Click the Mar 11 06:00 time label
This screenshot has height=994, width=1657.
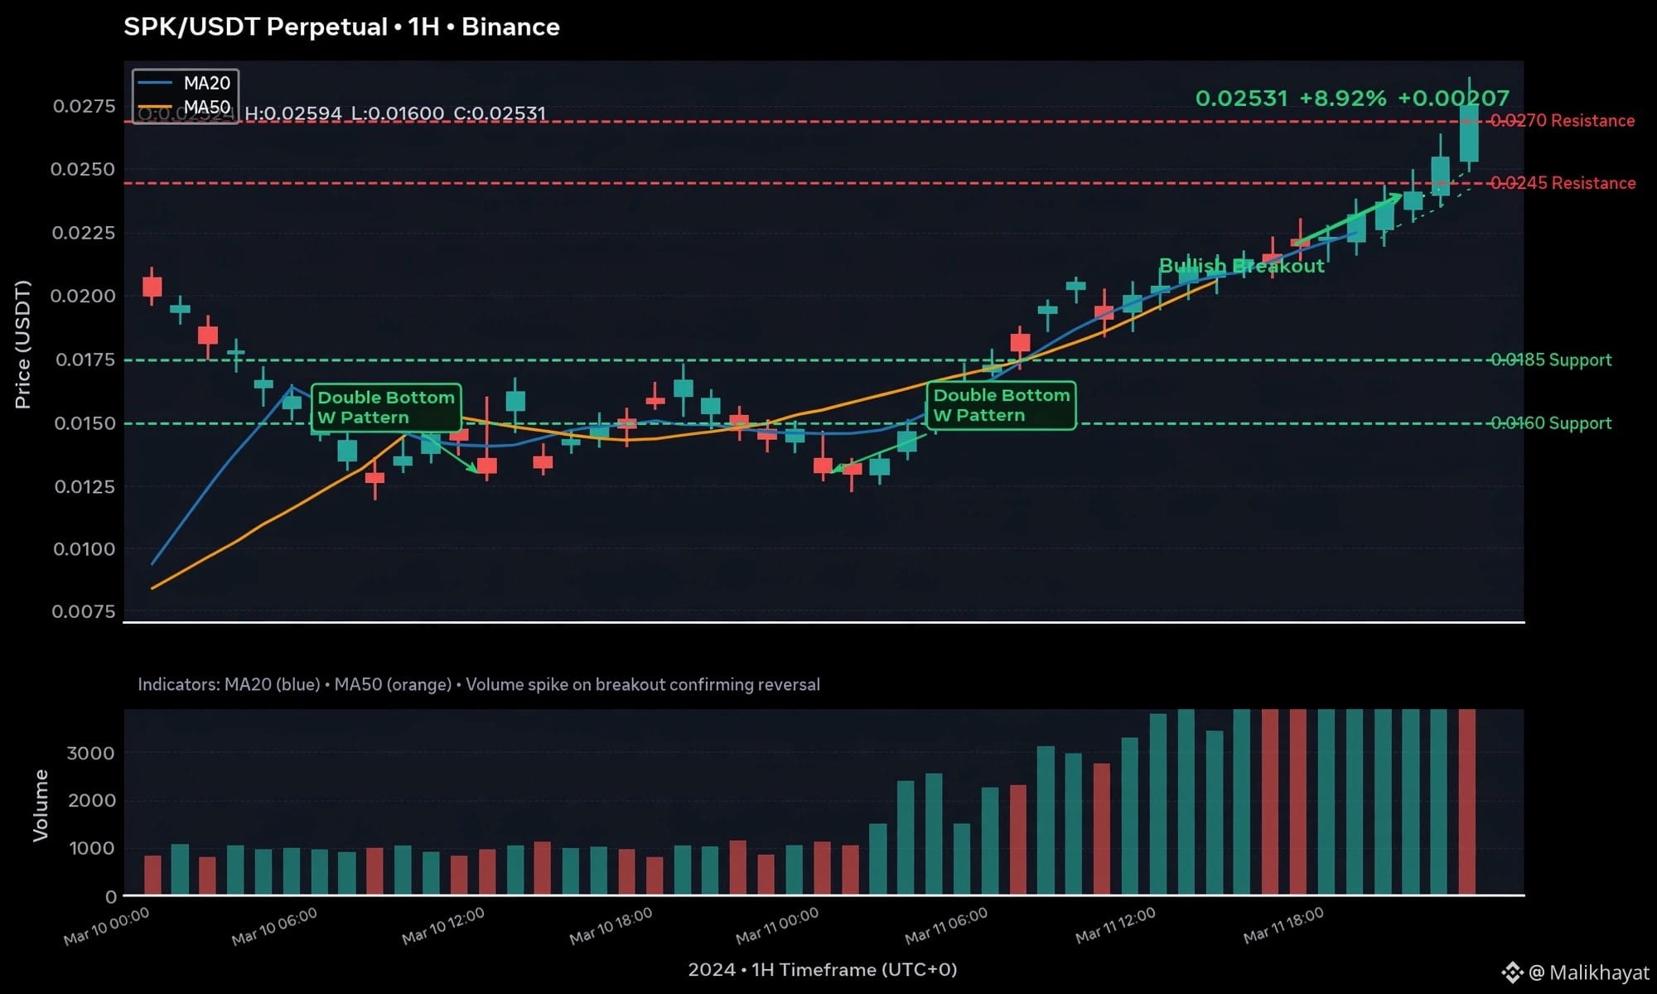pyautogui.click(x=947, y=926)
